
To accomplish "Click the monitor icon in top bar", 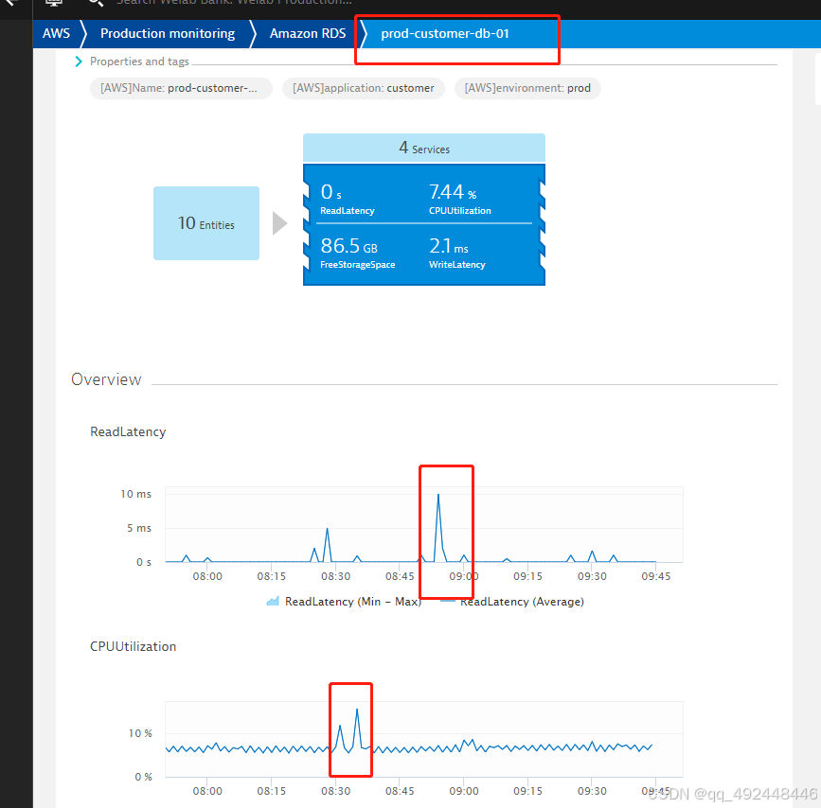I will [x=54, y=3].
